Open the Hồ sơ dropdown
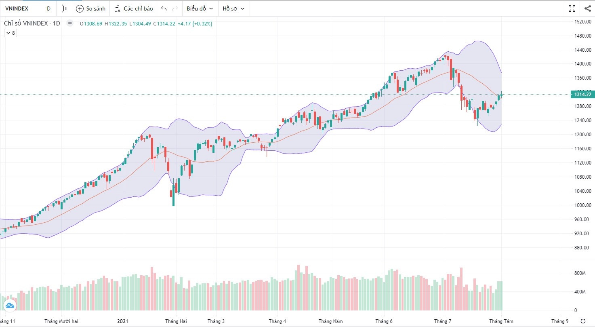 [233, 8]
